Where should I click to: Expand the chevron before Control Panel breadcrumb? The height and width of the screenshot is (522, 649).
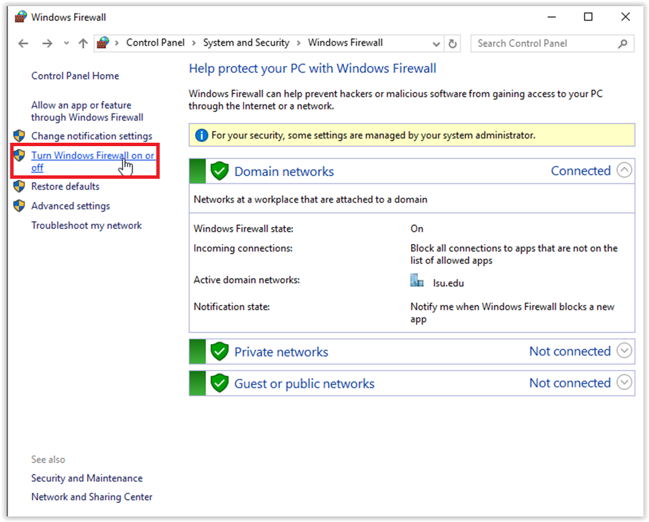[117, 43]
